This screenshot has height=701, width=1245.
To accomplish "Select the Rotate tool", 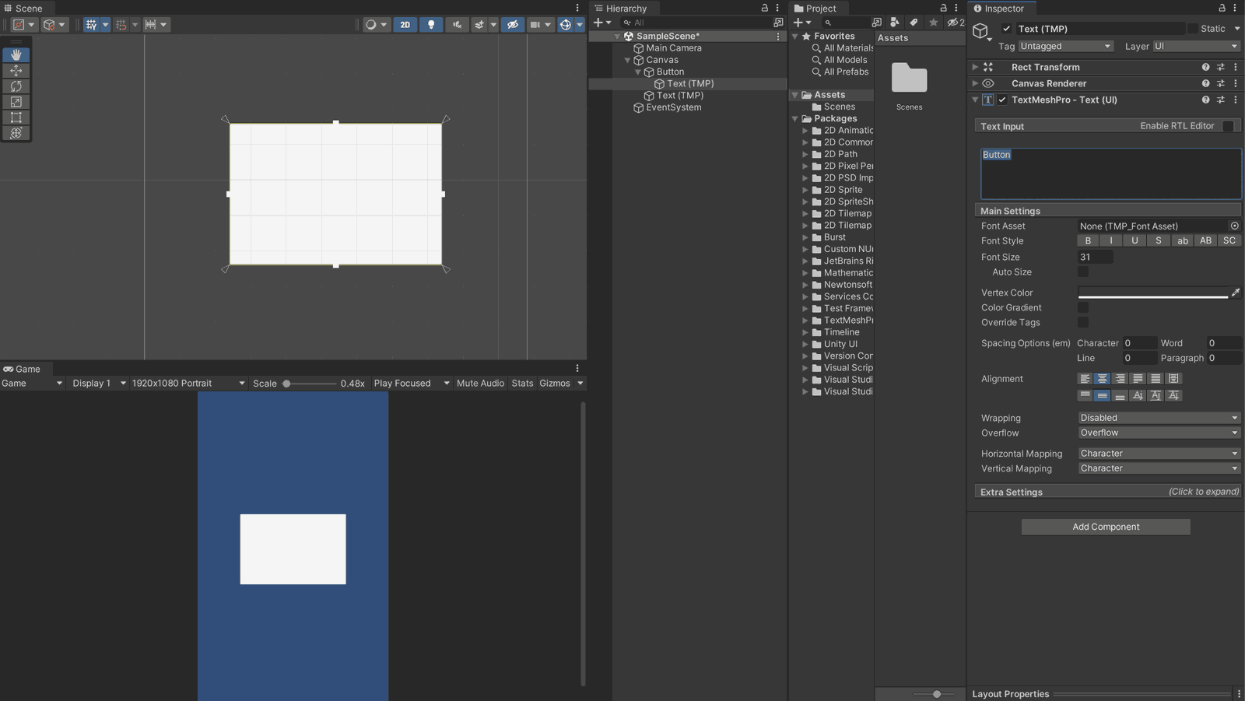I will click(16, 86).
